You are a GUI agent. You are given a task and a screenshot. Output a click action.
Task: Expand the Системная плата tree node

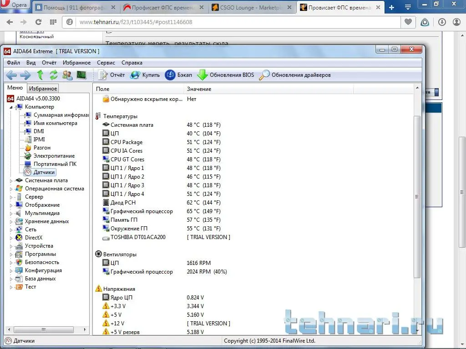pyautogui.click(x=11, y=180)
